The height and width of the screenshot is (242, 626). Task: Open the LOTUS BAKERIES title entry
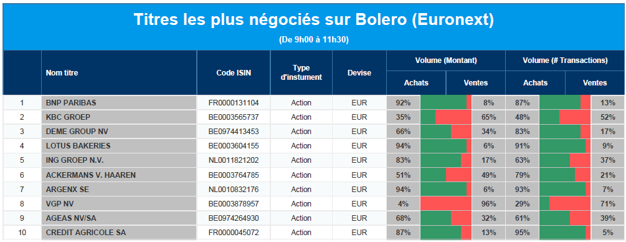pyautogui.click(x=78, y=146)
